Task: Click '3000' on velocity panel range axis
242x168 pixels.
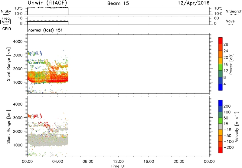Action: coord(18,118)
